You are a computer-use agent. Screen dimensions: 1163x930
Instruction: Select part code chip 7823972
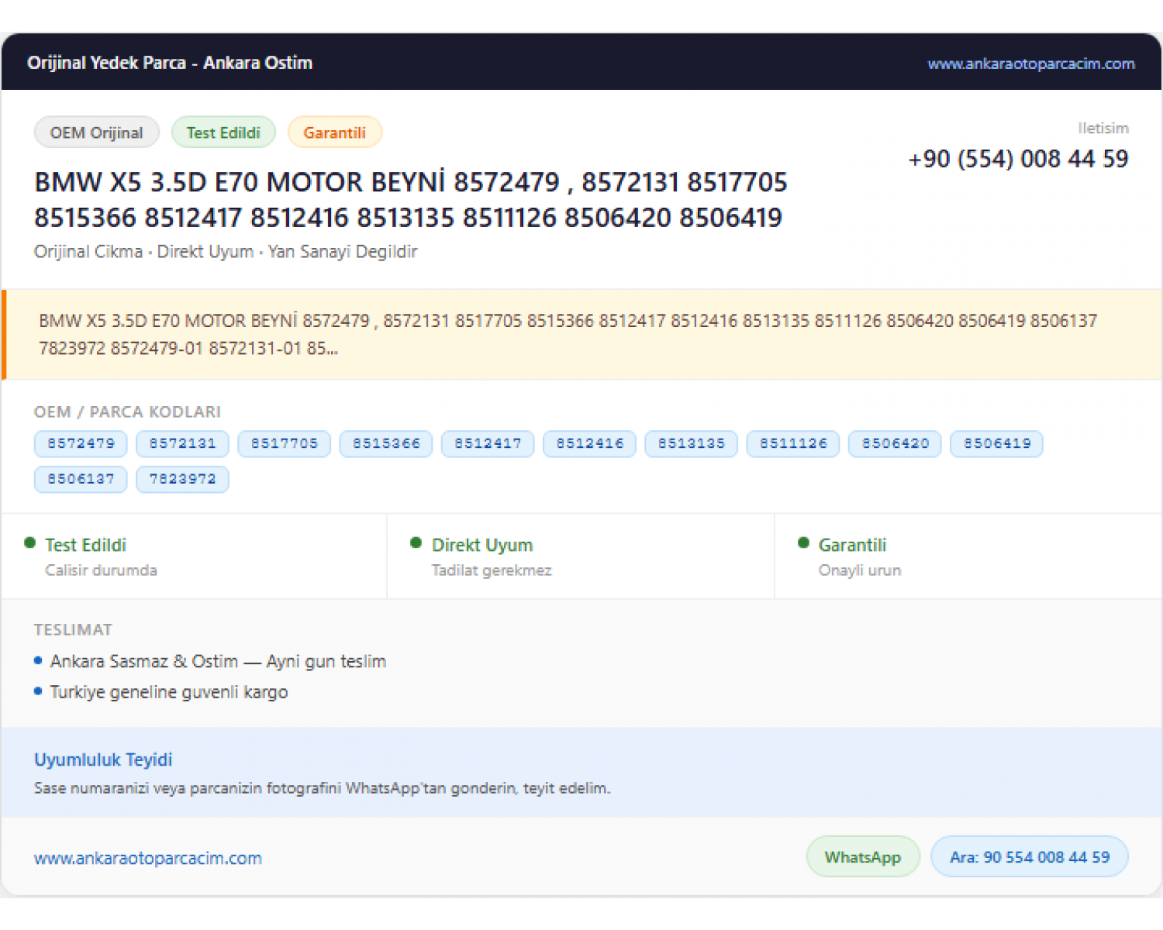point(182,479)
